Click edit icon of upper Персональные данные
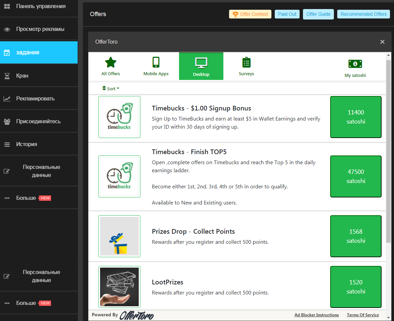Screen dimensions: 394x321 pyautogui.click(x=6, y=171)
